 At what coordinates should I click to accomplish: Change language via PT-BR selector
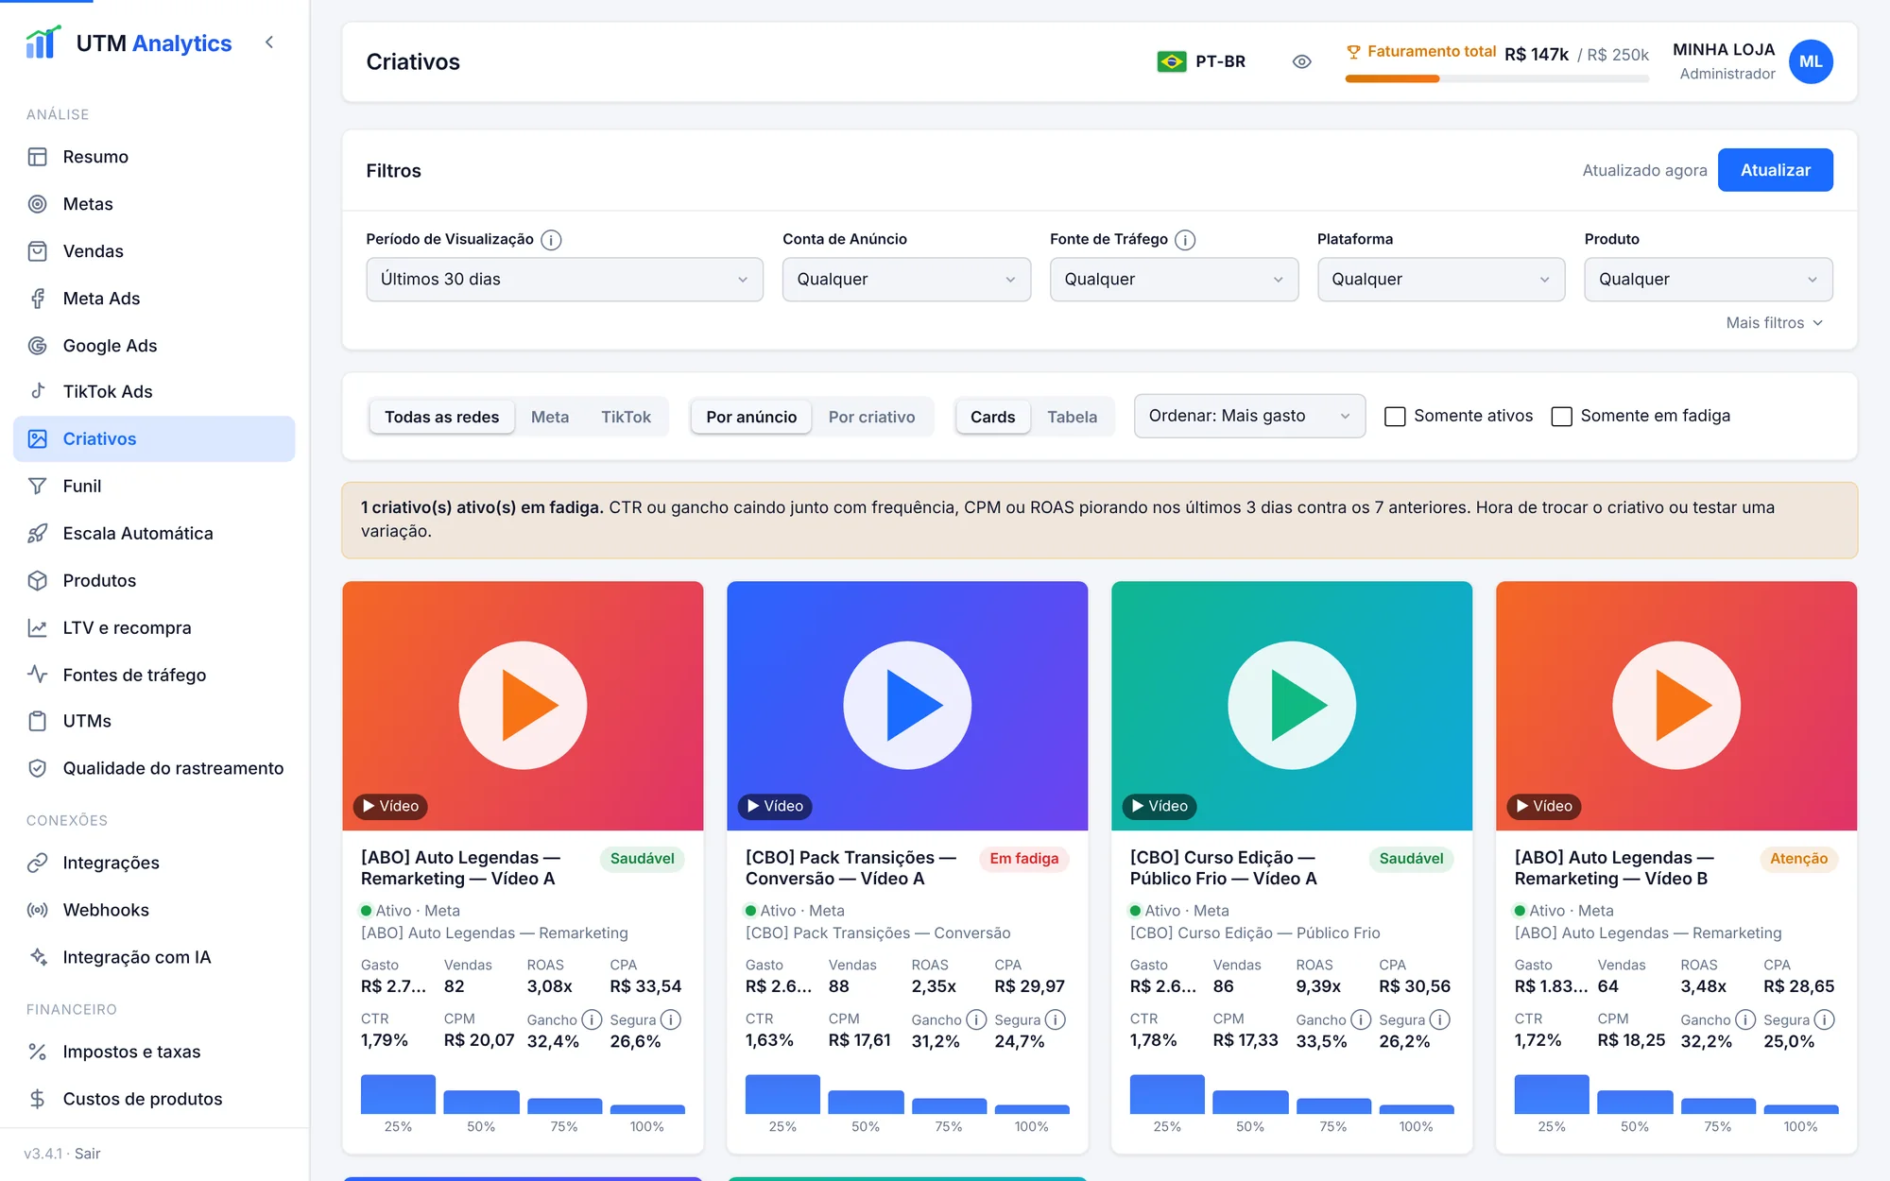(x=1201, y=61)
